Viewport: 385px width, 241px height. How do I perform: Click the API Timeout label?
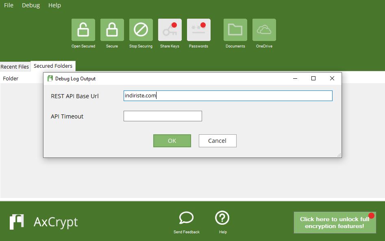67,116
